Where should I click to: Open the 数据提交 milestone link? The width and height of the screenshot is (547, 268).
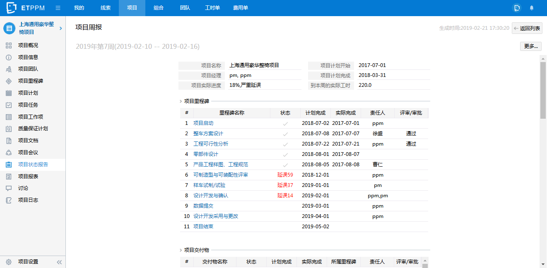[203, 206]
